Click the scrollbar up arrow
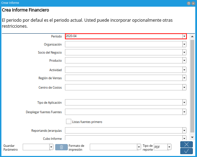This screenshot has width=197, height=157. (x=192, y=36)
